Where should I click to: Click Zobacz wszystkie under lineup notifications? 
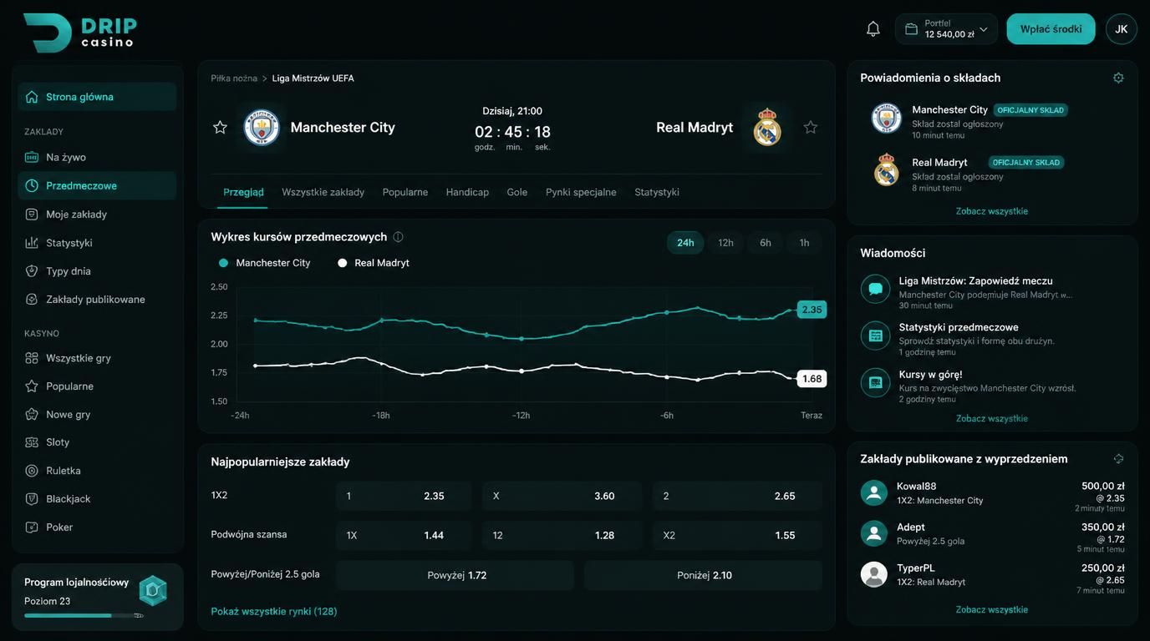tap(992, 211)
